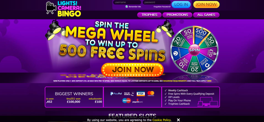Open the Trophies menu
Screen dimensions: 264x122
(x=149, y=15)
